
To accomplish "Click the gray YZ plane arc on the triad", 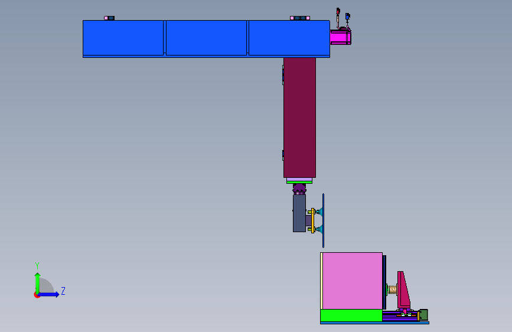I will click(47, 285).
